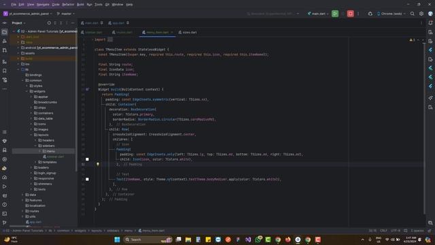
Task: Stop the running app with red Stop button
Action: click(351, 14)
